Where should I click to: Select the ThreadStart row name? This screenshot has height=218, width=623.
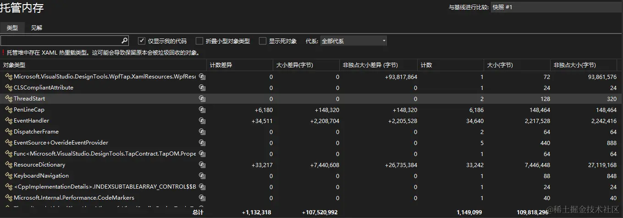pyautogui.click(x=29, y=99)
